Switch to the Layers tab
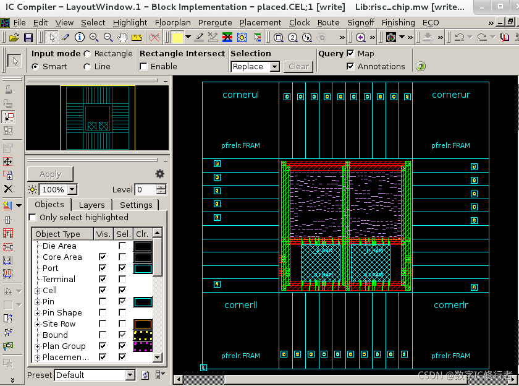This screenshot has width=519, height=386. click(91, 205)
